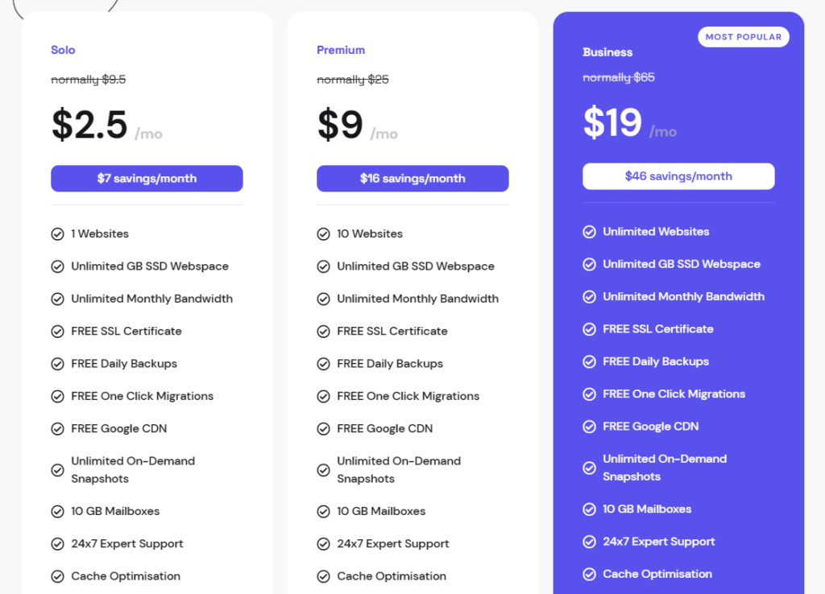Viewport: 825px width, 594px height.
Task: Click check icon for Business 24x7 Expert Support
Action: pos(589,542)
